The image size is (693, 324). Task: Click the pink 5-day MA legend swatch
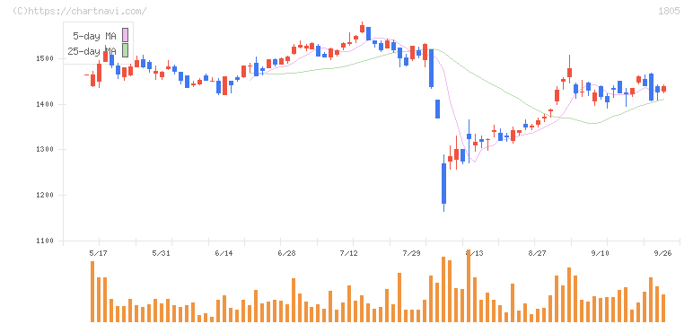125,35
